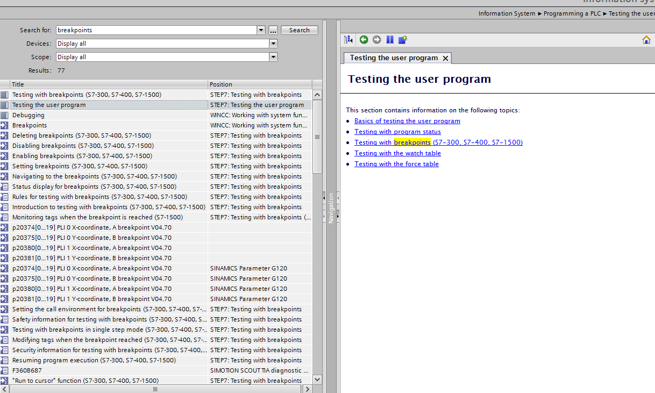Select Setting the call environment for breakpoints

point(156,309)
